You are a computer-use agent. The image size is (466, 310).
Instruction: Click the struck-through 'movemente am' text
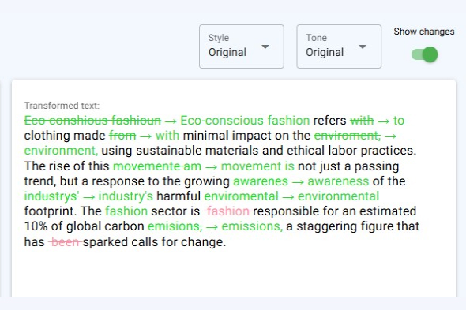pos(157,166)
